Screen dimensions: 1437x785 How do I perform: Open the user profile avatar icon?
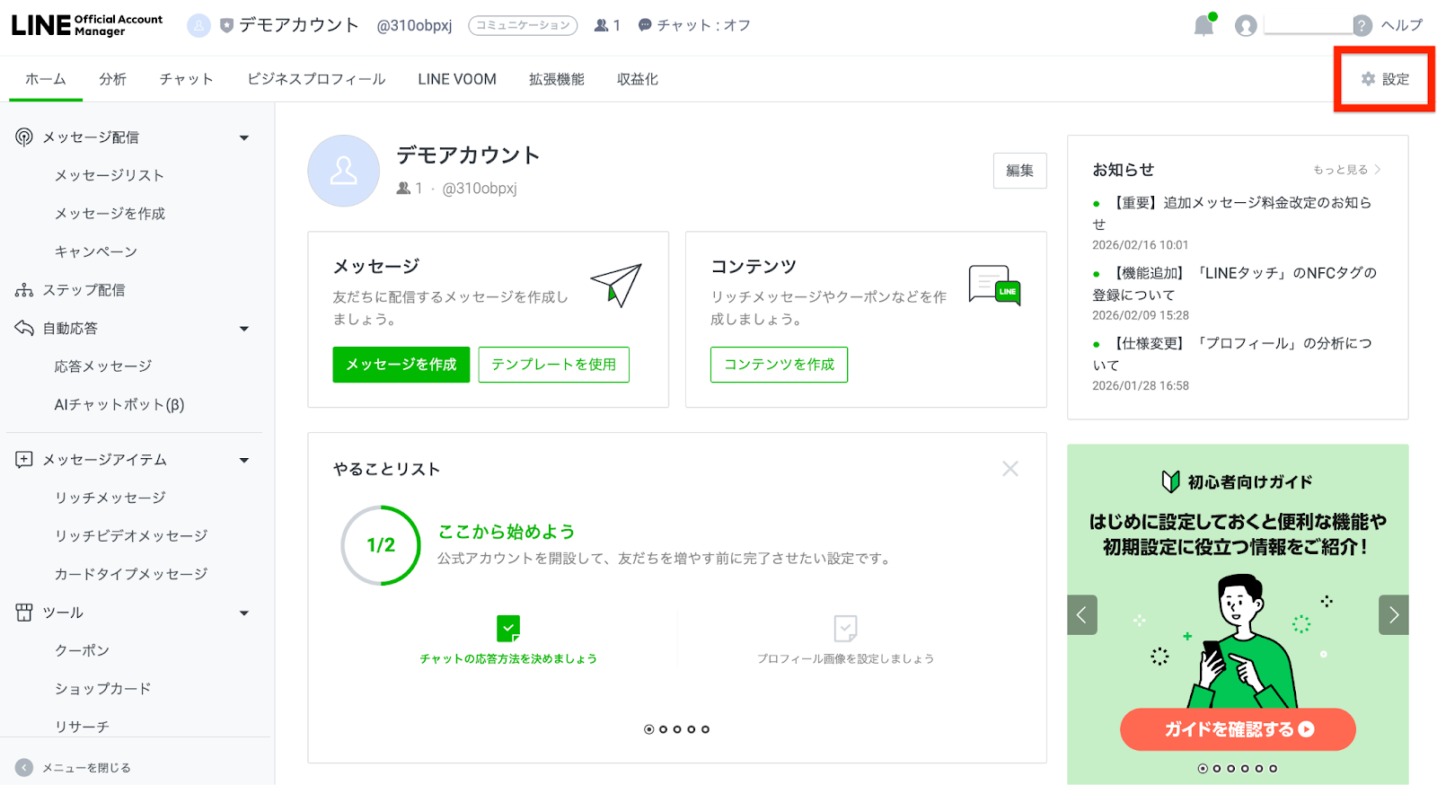[x=1246, y=25]
